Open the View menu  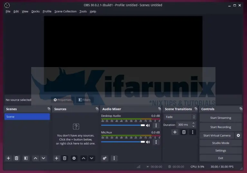coord(25,11)
